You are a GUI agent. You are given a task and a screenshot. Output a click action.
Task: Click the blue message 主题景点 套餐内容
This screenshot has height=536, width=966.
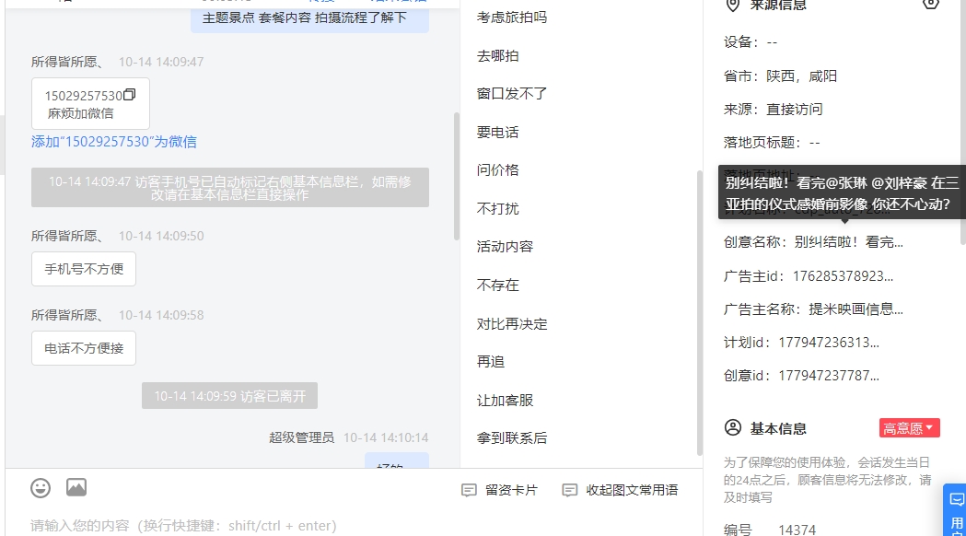(x=310, y=17)
